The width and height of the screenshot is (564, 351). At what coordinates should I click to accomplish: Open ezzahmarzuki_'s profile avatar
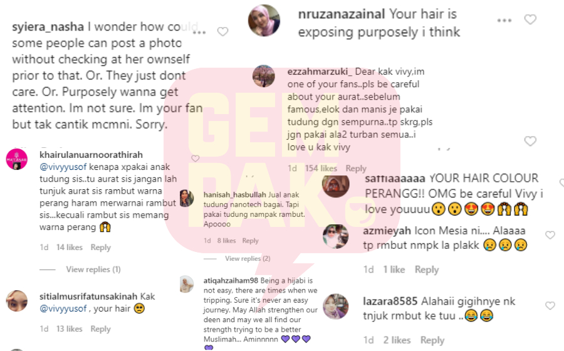tap(264, 76)
